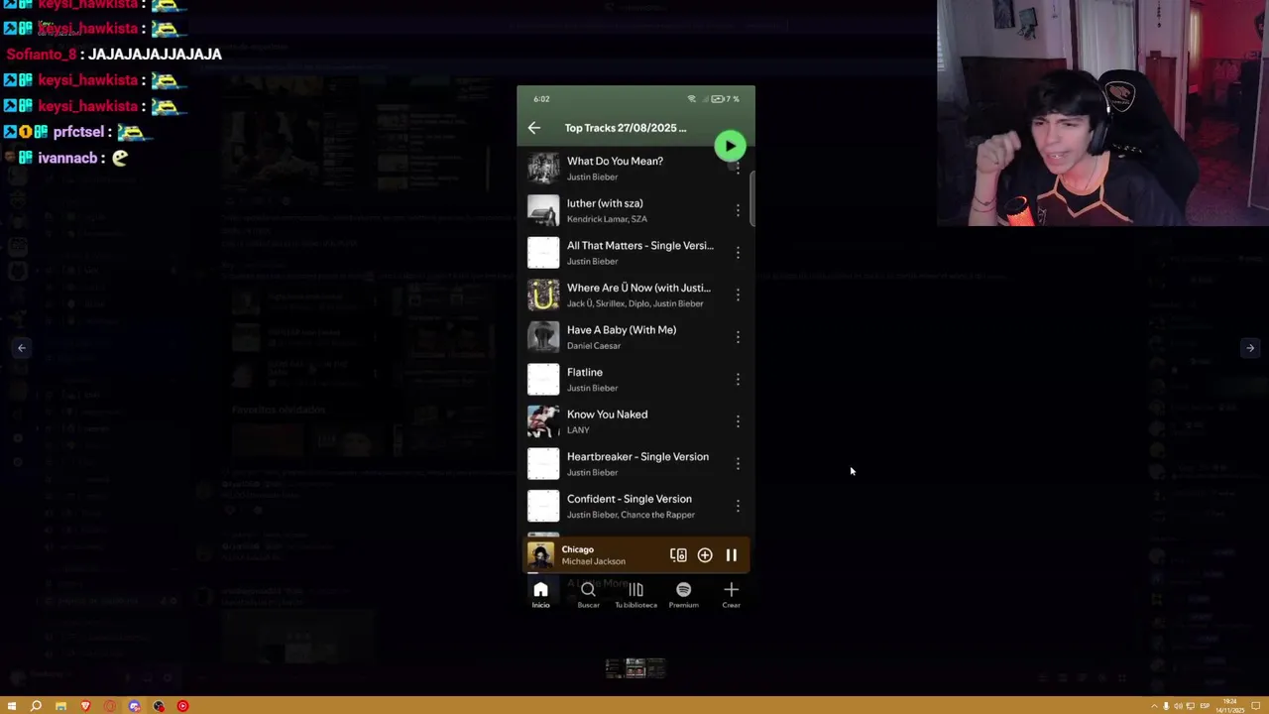Image resolution: width=1269 pixels, height=714 pixels.
Task: Click the Michael Jackson artist name in mini player
Action: pos(594,561)
